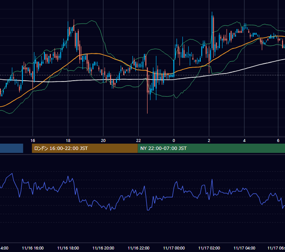This screenshot has height=252, width=285.
Task: Click the 22 hour label on price chart
Action: pos(138,141)
